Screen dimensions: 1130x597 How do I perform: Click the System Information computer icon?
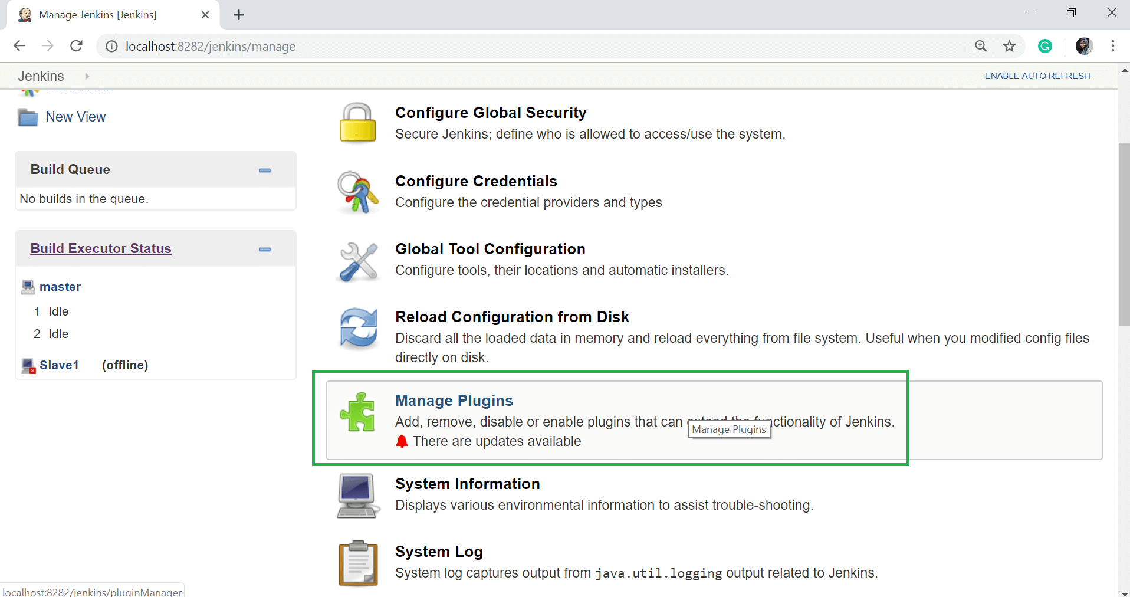357,496
